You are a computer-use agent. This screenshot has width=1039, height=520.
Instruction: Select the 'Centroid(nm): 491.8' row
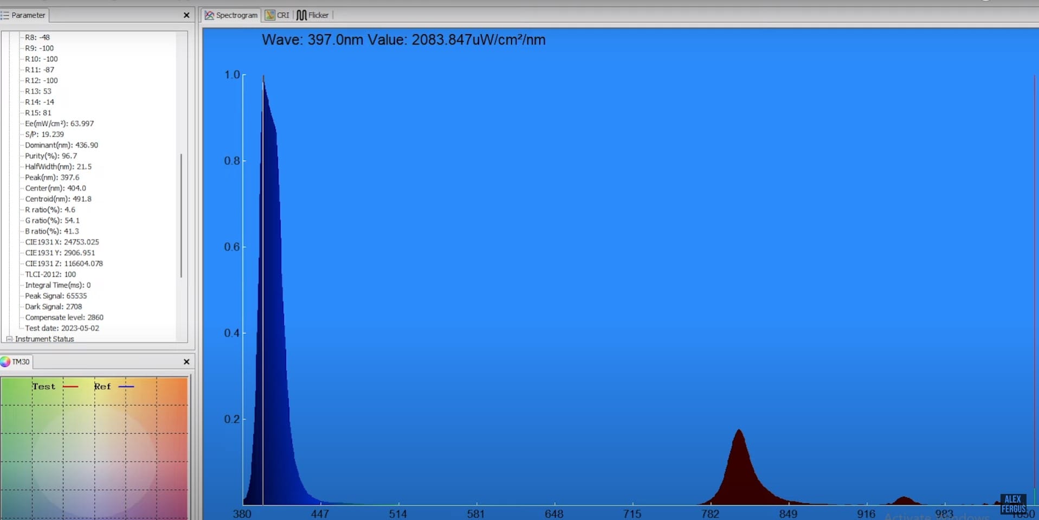pyautogui.click(x=59, y=199)
